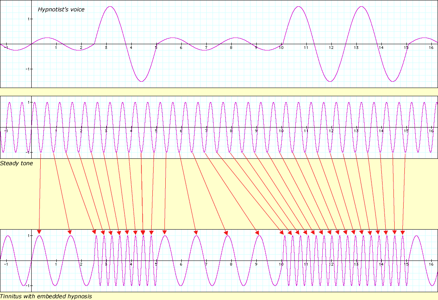Screen dimensions: 438x300
Task: Click the "Hypnotist's voice" graph title
Action: [61, 9]
